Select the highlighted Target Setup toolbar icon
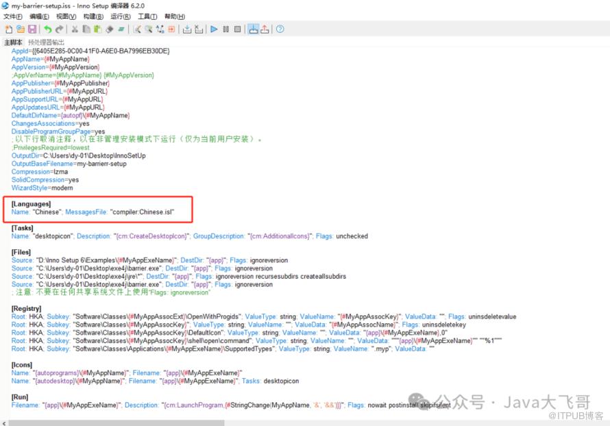The image size is (610, 426). click(x=253, y=29)
